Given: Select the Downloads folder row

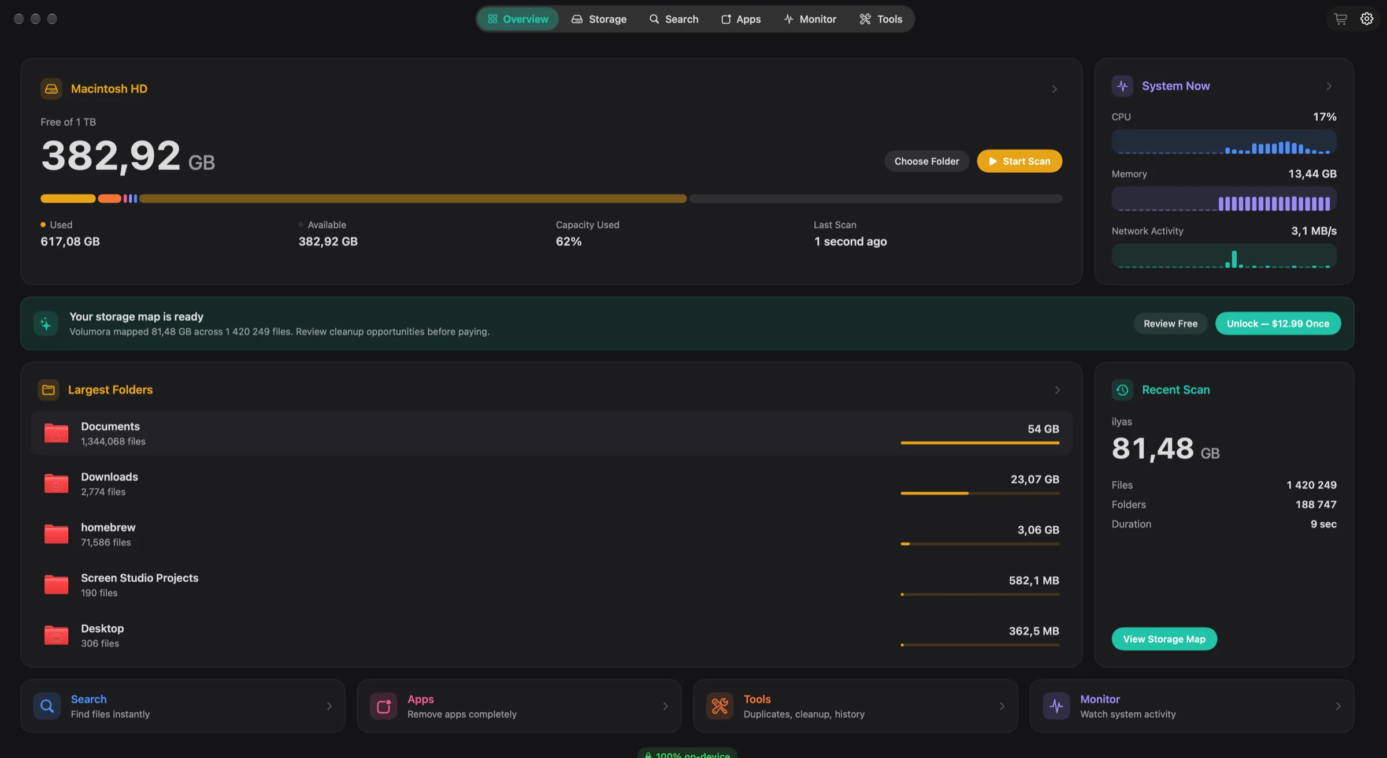Looking at the screenshot, I should [x=551, y=484].
